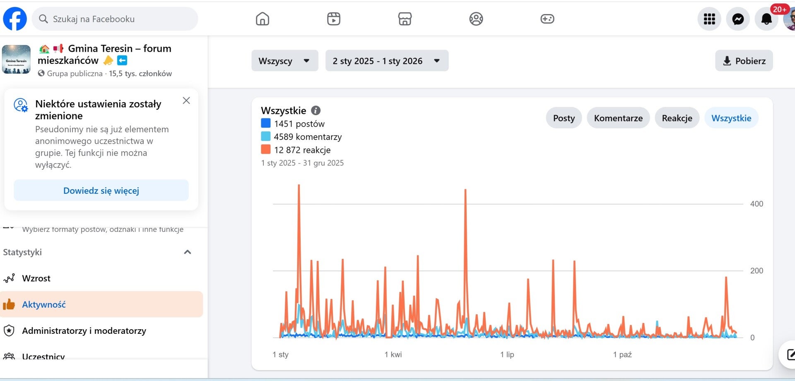Open Wzrost statistics page
The height and width of the screenshot is (381, 795).
[x=36, y=278]
